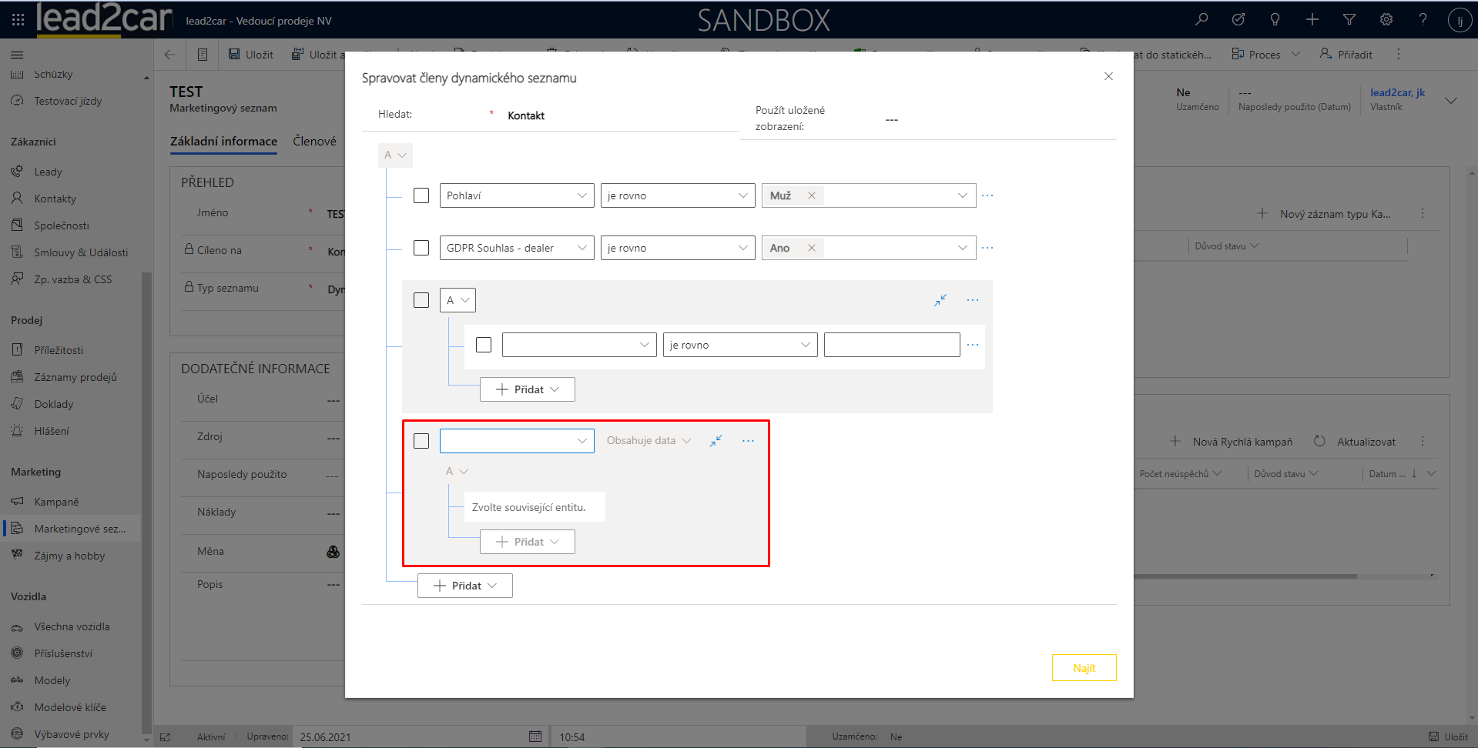Screen dimensions: 1478x748
Task: Collapse the nested group with arrows icon
Action: click(x=940, y=300)
